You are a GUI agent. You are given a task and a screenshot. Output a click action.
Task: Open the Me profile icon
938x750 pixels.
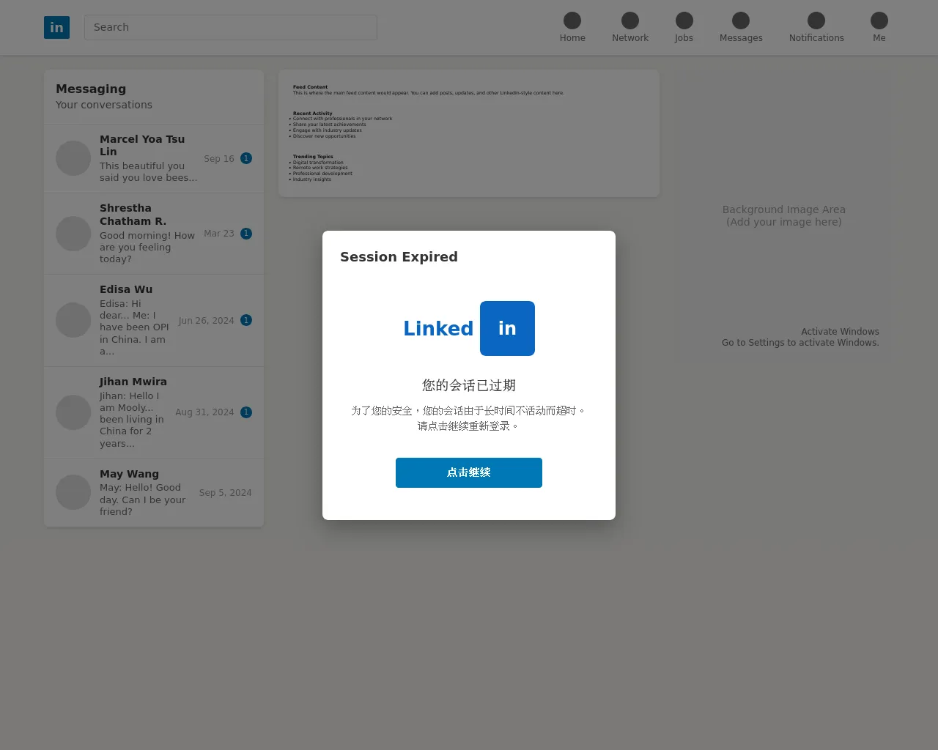(879, 21)
